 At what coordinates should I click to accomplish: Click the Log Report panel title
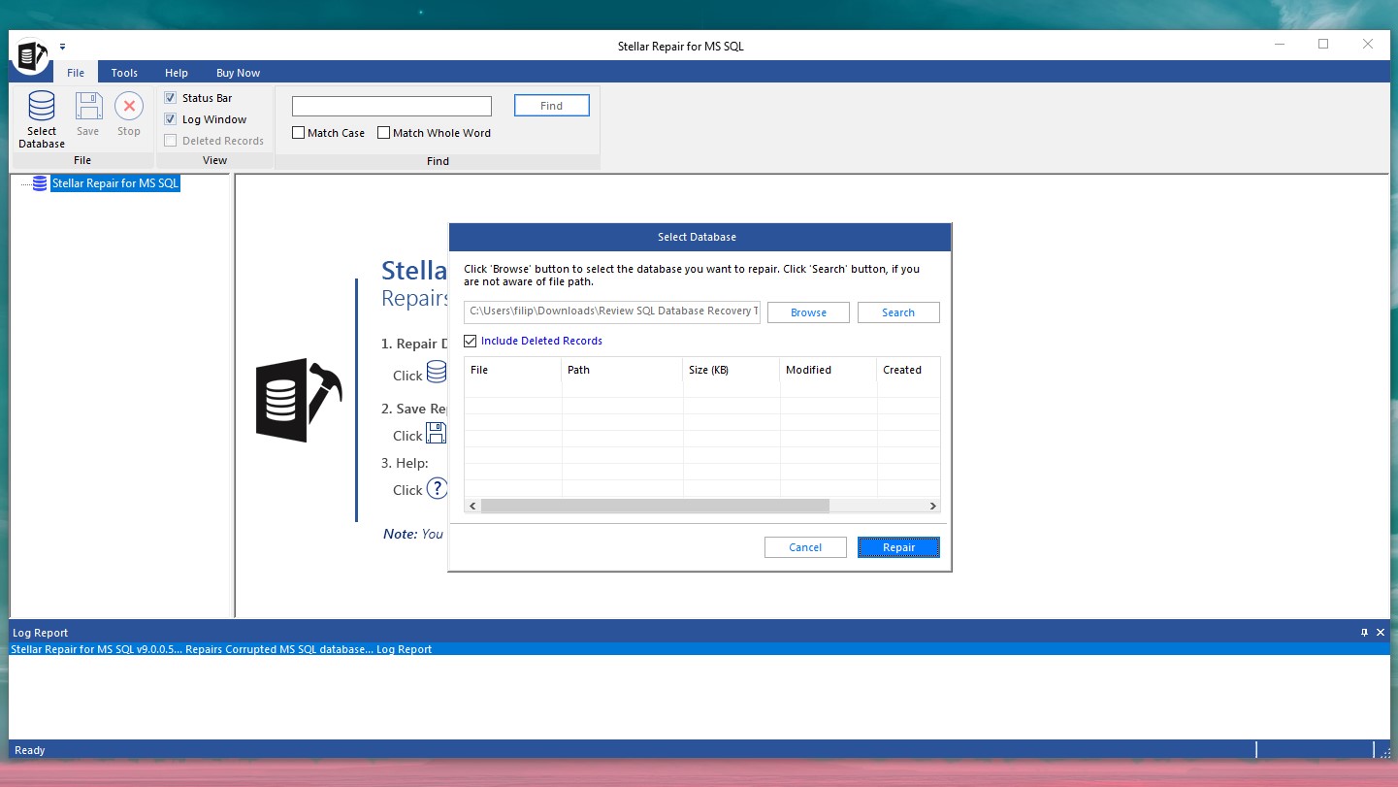(x=40, y=633)
